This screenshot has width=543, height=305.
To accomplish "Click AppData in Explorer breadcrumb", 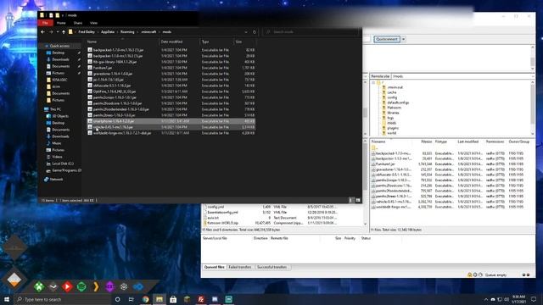I will [x=108, y=32].
